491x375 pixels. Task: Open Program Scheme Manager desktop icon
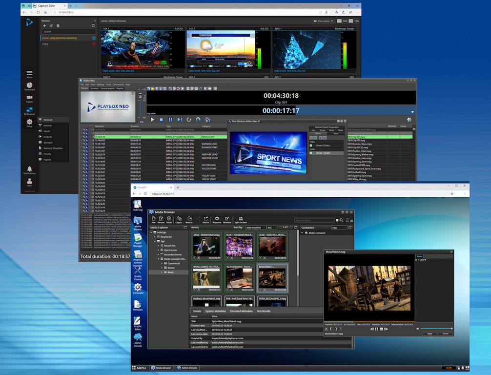pos(138,258)
